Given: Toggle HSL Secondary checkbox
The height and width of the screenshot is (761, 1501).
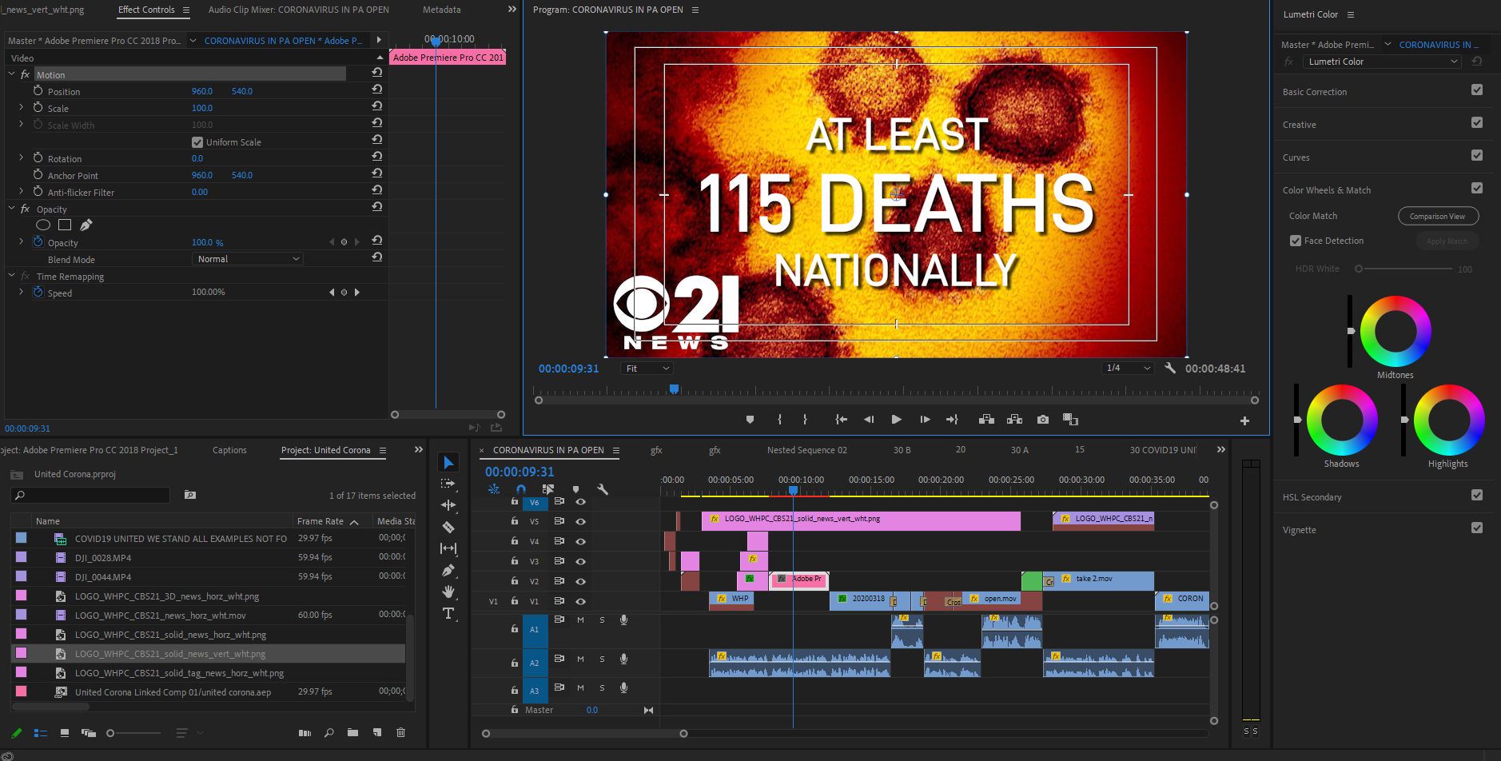Looking at the screenshot, I should coord(1477,496).
